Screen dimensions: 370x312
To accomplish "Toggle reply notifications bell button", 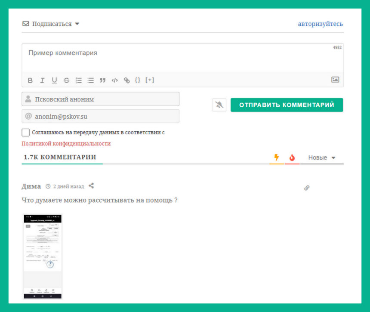I will click(x=219, y=105).
